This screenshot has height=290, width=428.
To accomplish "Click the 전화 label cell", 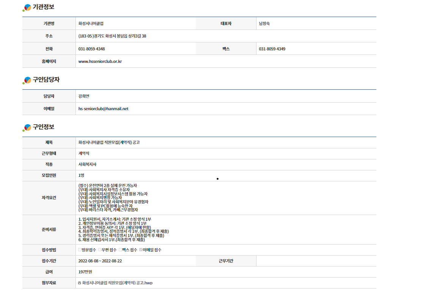I will pos(49,49).
